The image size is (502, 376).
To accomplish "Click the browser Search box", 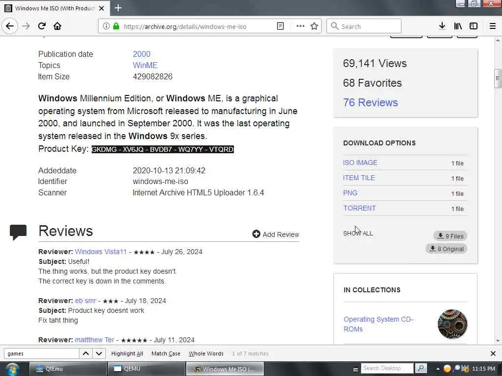I will tap(364, 26).
